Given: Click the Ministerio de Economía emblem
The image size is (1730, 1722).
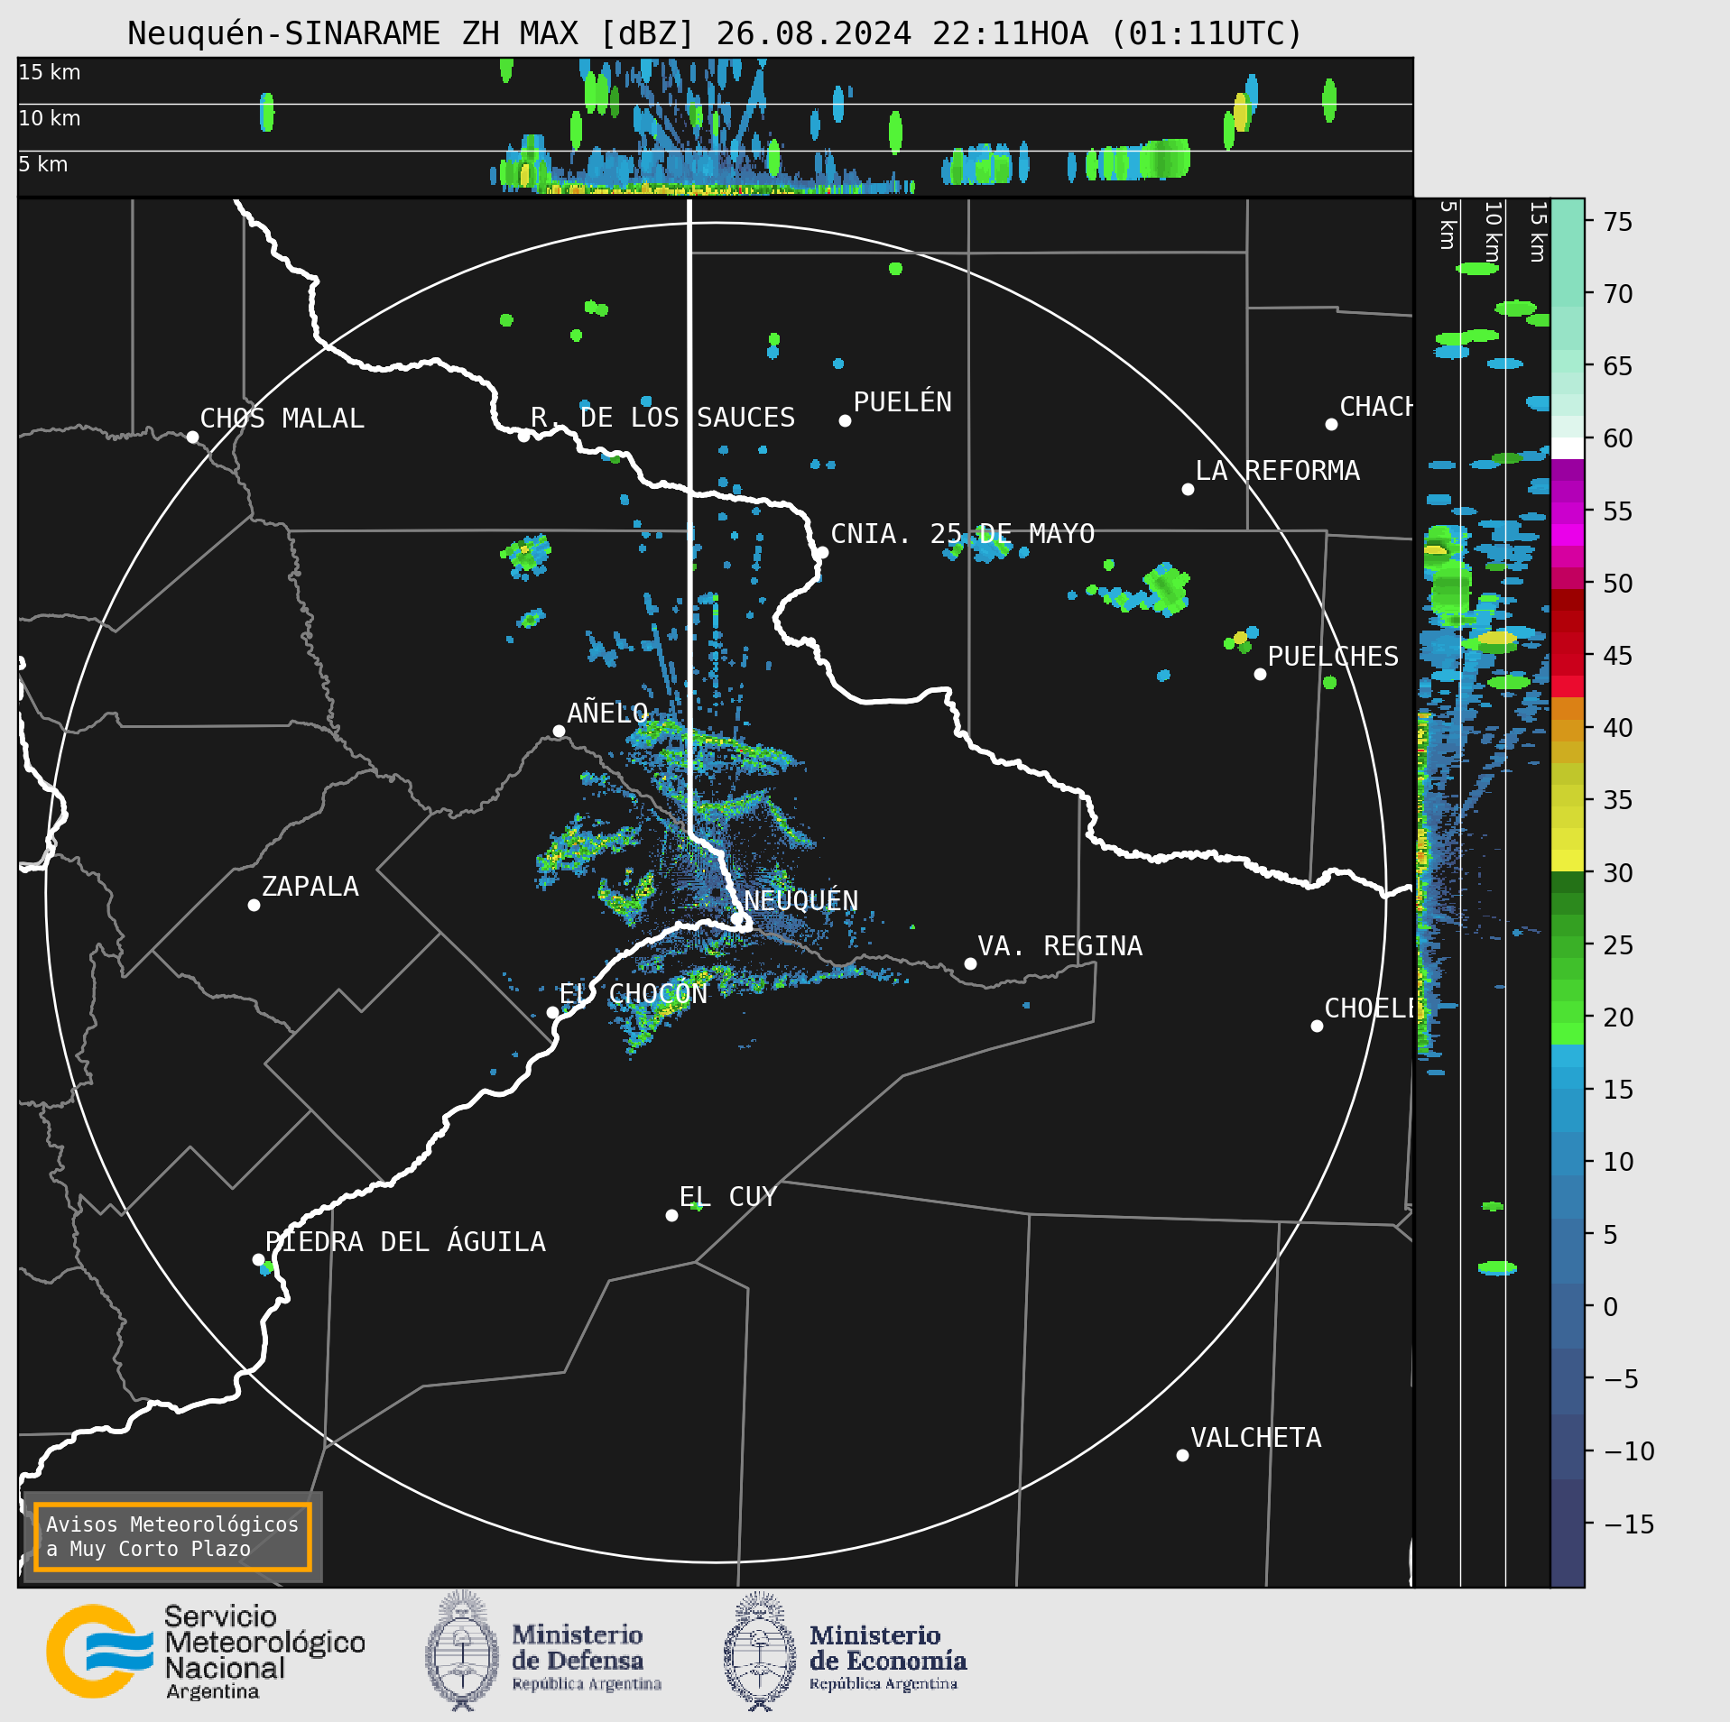Looking at the screenshot, I should [x=760, y=1651].
